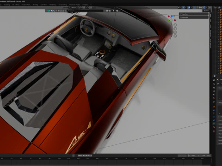Image resolution: width=222 pixels, height=166 pixels.
Task: Select the Item sidebar tab
Action: pyautogui.click(x=210, y=15)
